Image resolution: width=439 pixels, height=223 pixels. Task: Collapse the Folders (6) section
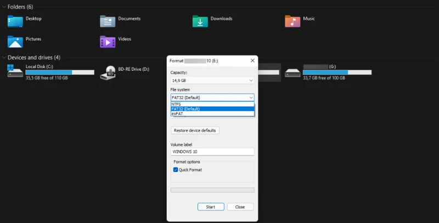click(x=4, y=7)
